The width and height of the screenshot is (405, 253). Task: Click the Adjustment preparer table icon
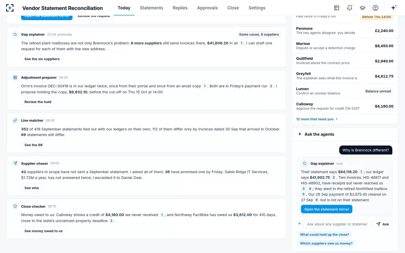tap(15, 78)
